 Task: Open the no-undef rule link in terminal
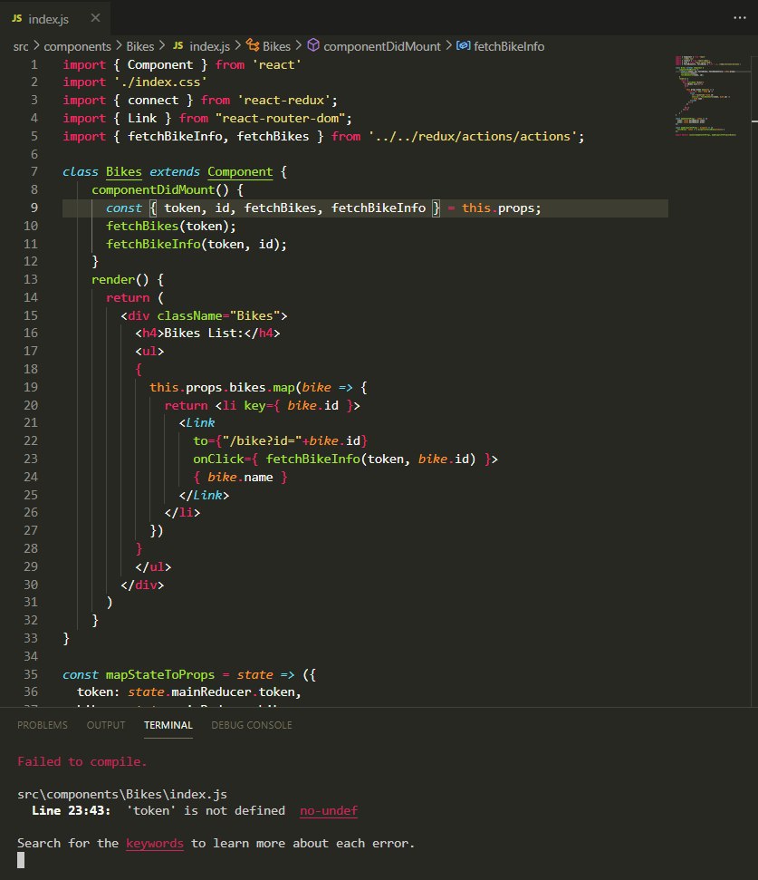coord(329,811)
